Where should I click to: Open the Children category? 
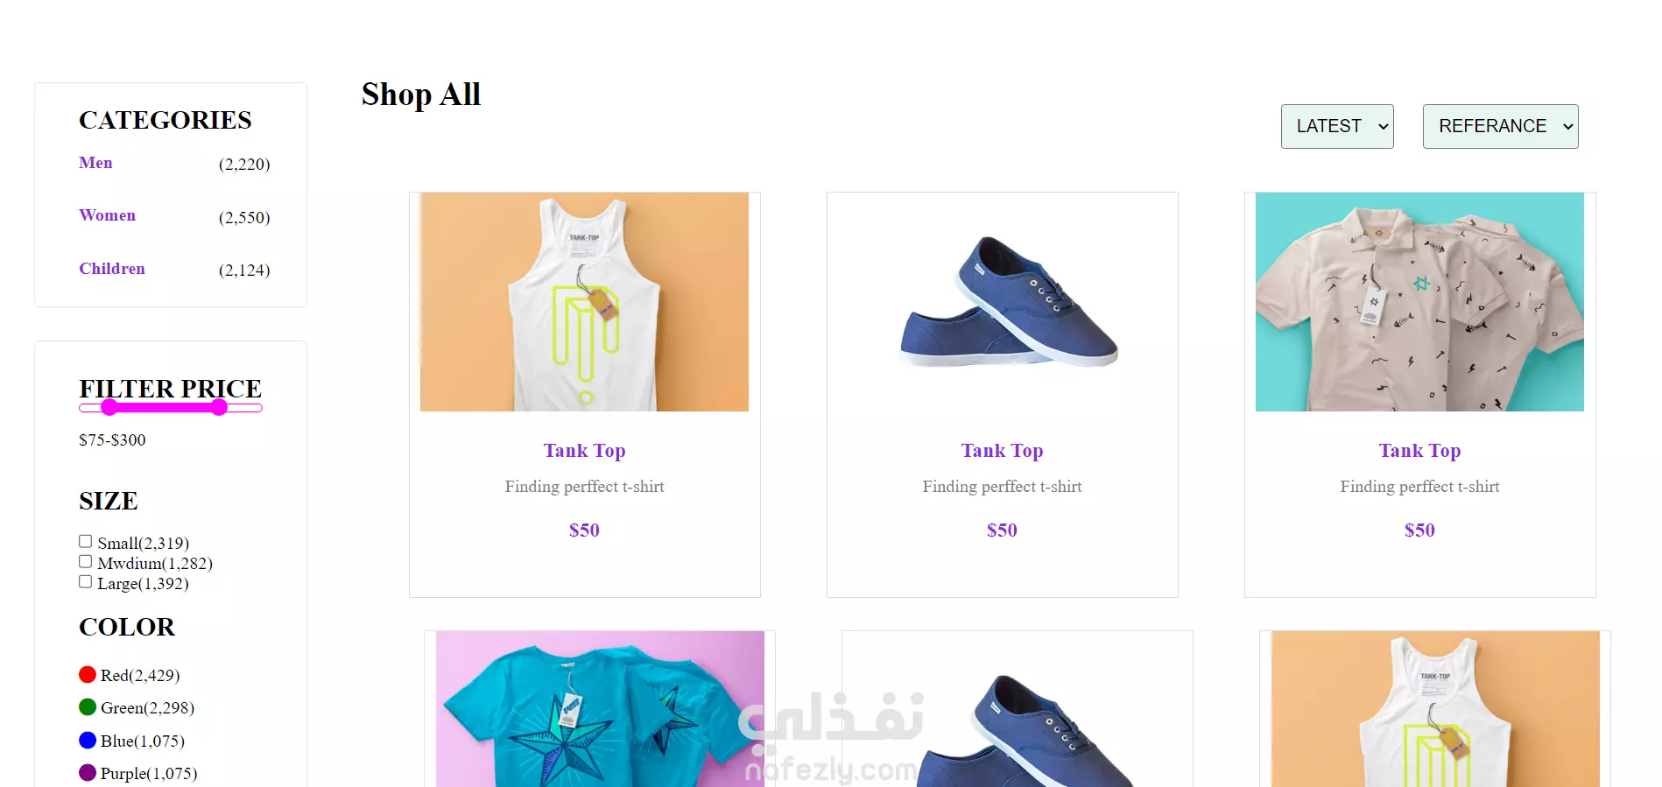pyautogui.click(x=112, y=269)
